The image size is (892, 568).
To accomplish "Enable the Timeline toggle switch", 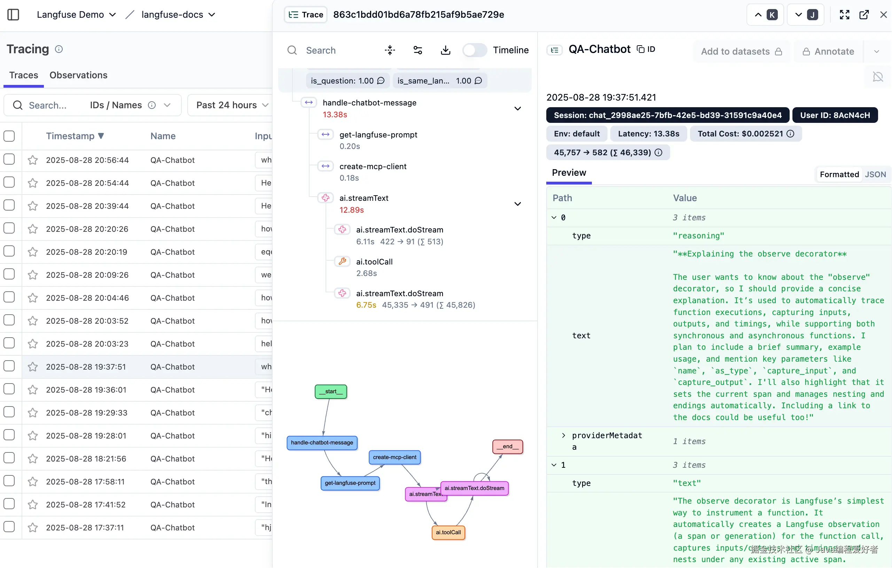I will [475, 50].
